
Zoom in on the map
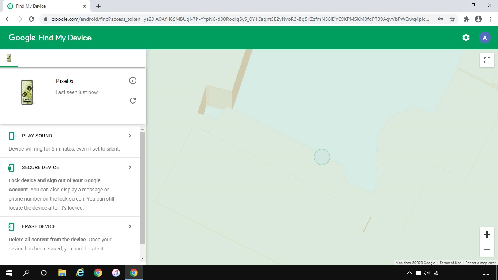click(487, 234)
